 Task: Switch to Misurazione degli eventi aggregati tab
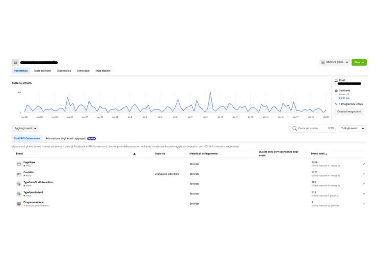(66, 138)
